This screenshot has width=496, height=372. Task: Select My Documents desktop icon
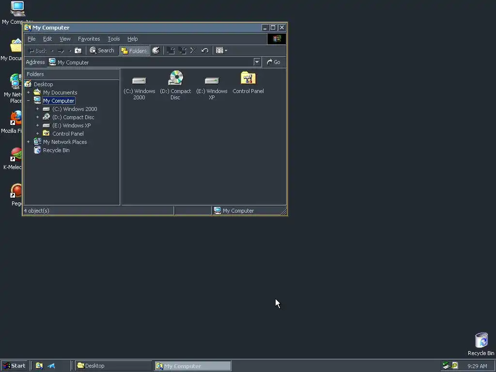16,46
